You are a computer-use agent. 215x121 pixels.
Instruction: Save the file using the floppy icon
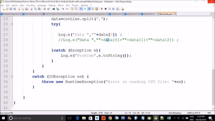[x=11, y=9]
